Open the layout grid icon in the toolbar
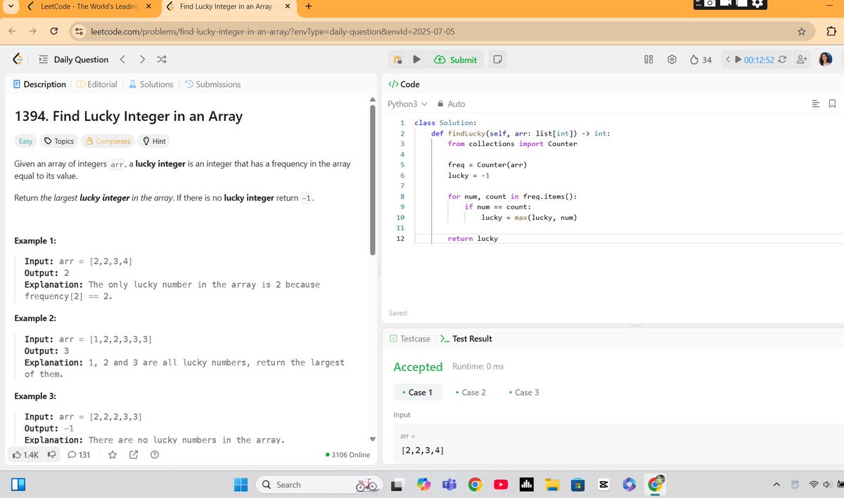The image size is (844, 498). click(x=648, y=60)
